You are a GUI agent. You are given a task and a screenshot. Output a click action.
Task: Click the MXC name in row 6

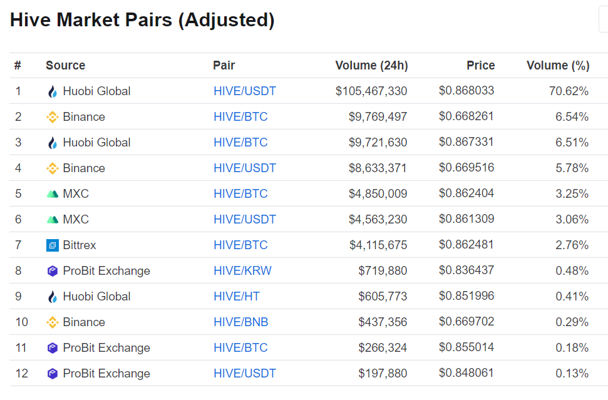click(76, 219)
